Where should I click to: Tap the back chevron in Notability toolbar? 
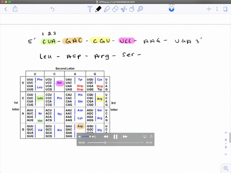pyautogui.click(x=6, y=9)
